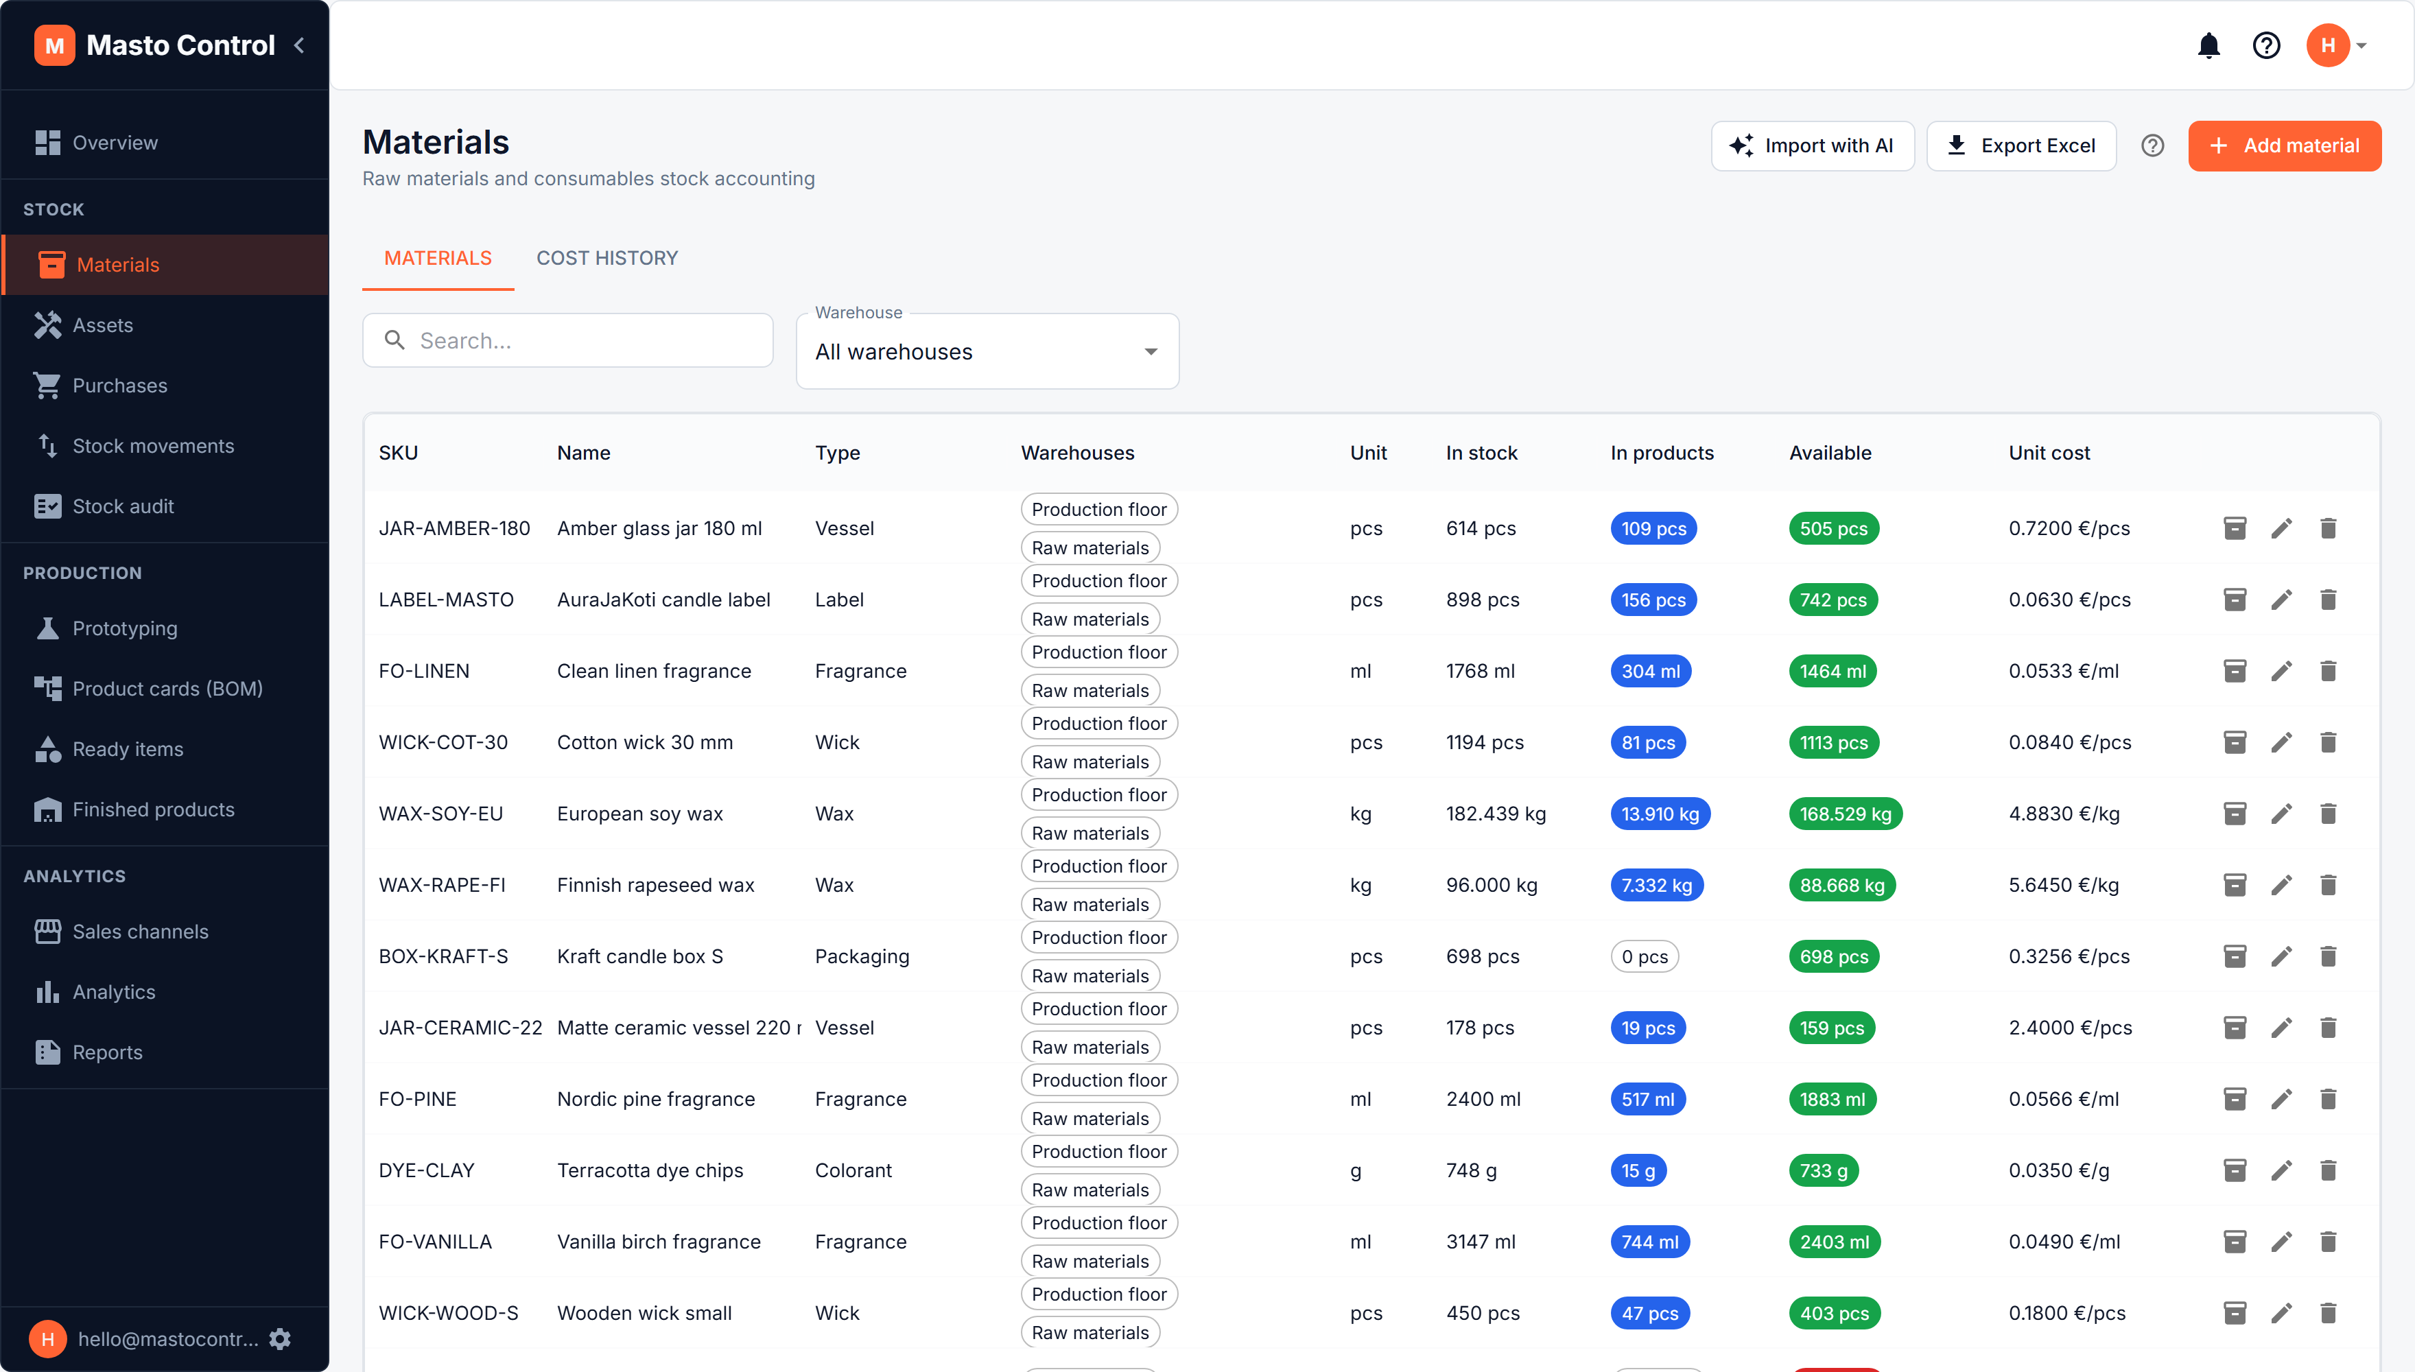Edit the Terracotta dye chips row

[2281, 1170]
